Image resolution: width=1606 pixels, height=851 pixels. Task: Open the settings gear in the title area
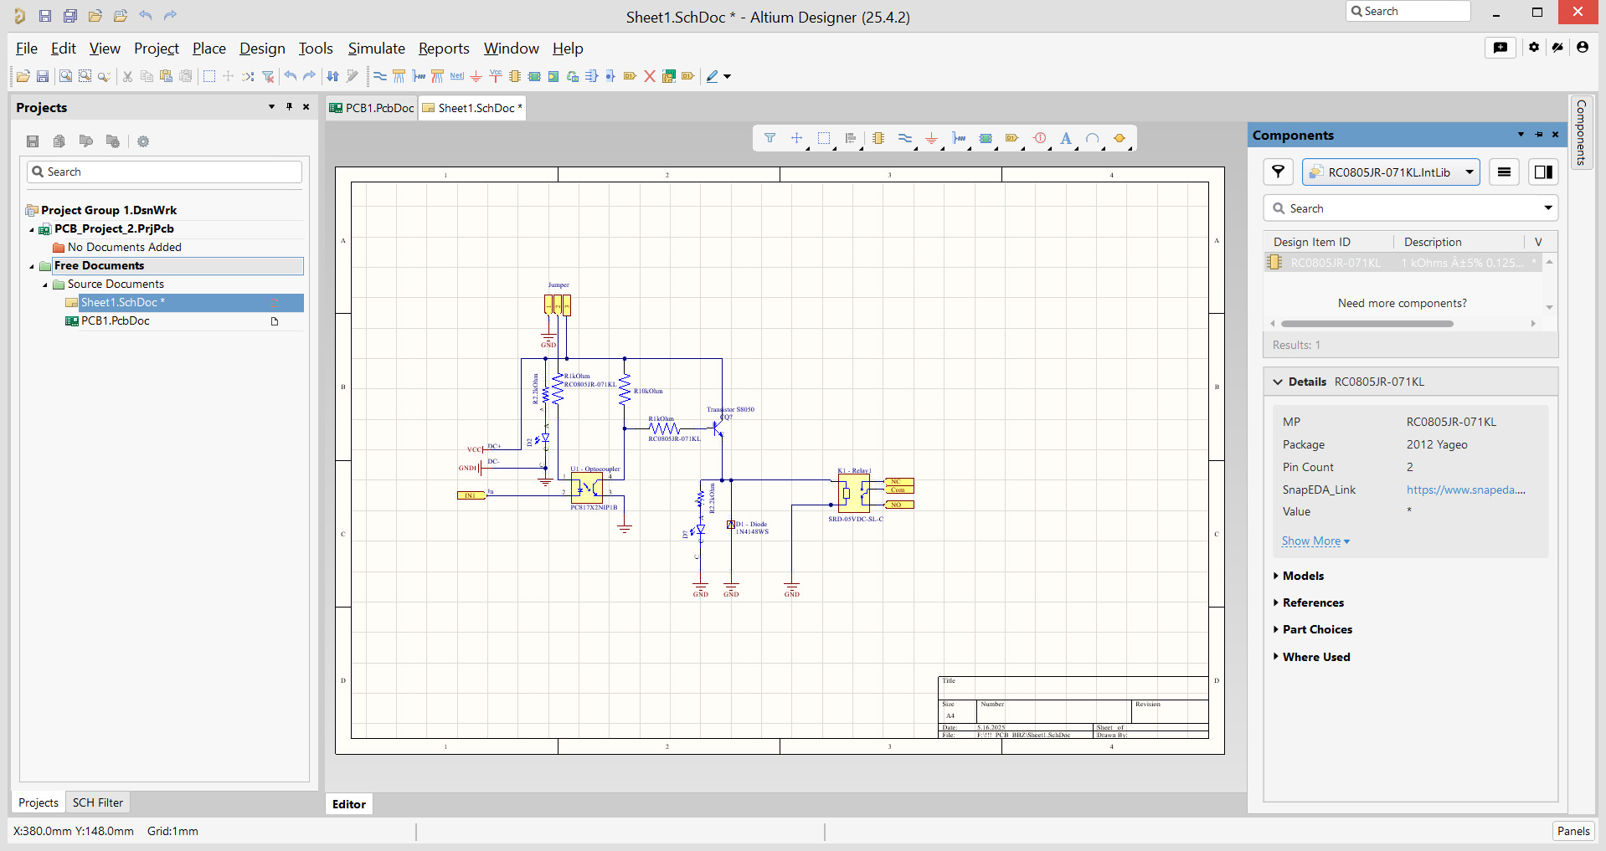1534,48
